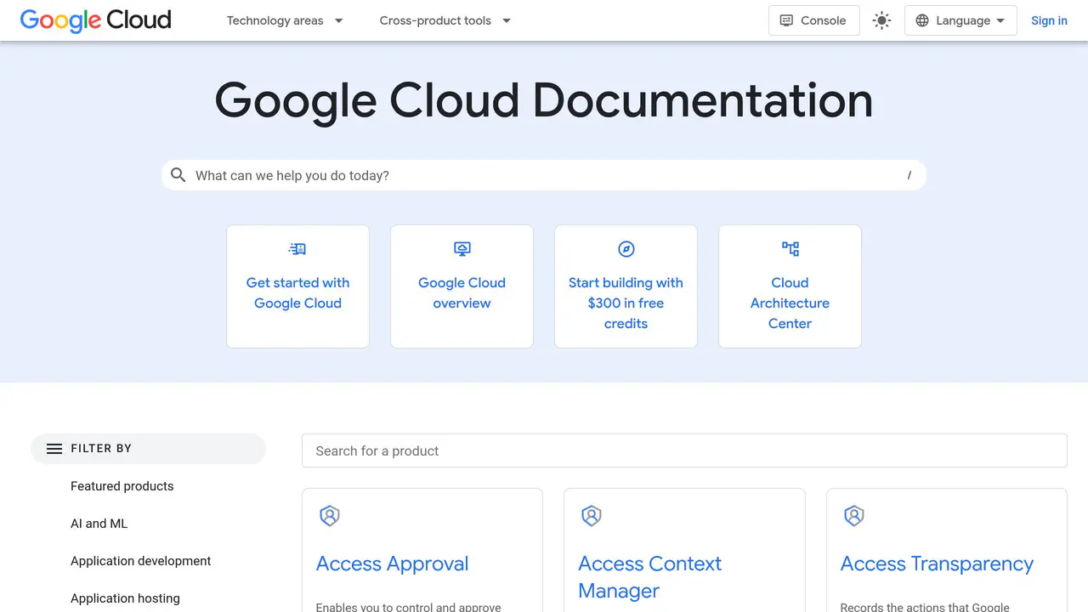This screenshot has width=1088, height=612.
Task: Toggle the FILTER BY hamburger menu
Action: [54, 449]
